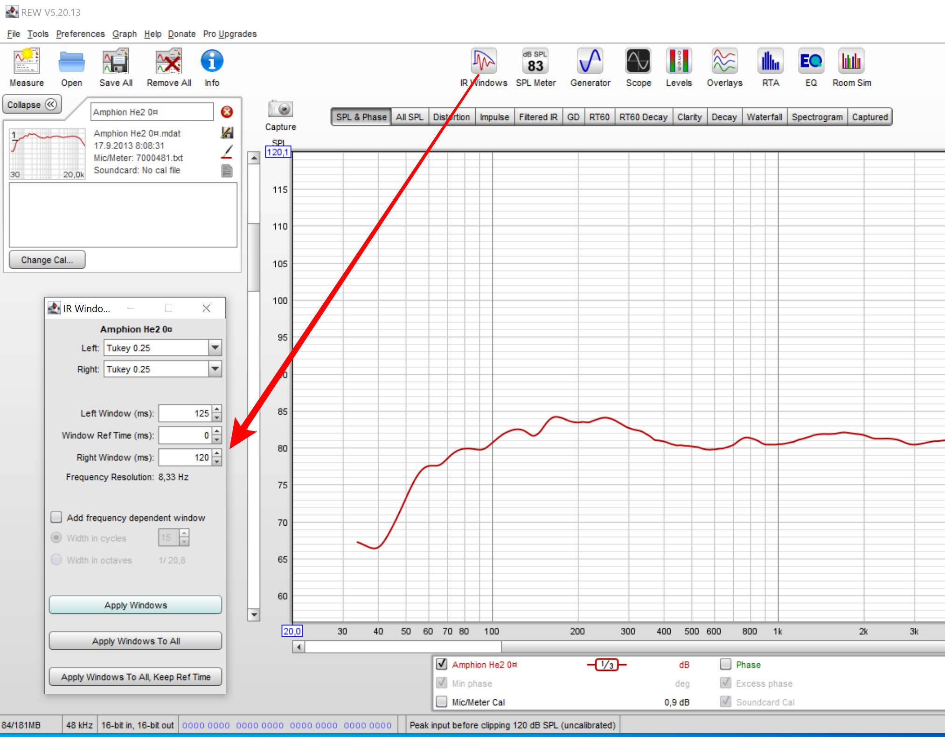The height and width of the screenshot is (737, 945).
Task: Click the vertical scrollbar up arrow
Action: point(254,158)
